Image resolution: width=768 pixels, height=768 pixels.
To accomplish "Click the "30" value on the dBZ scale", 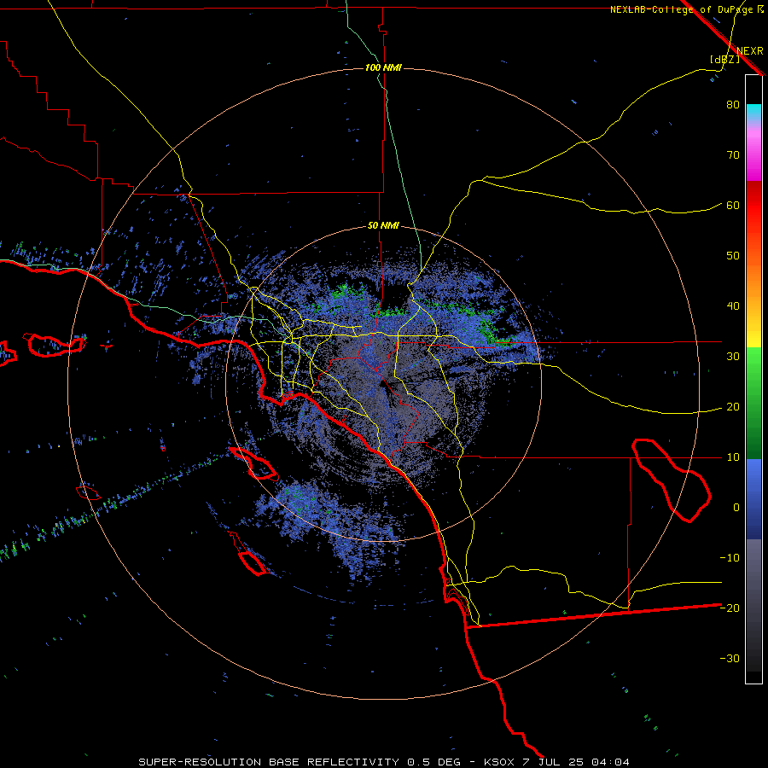I will pos(733,357).
